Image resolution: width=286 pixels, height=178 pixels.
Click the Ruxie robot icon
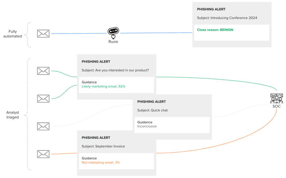[x=113, y=33]
